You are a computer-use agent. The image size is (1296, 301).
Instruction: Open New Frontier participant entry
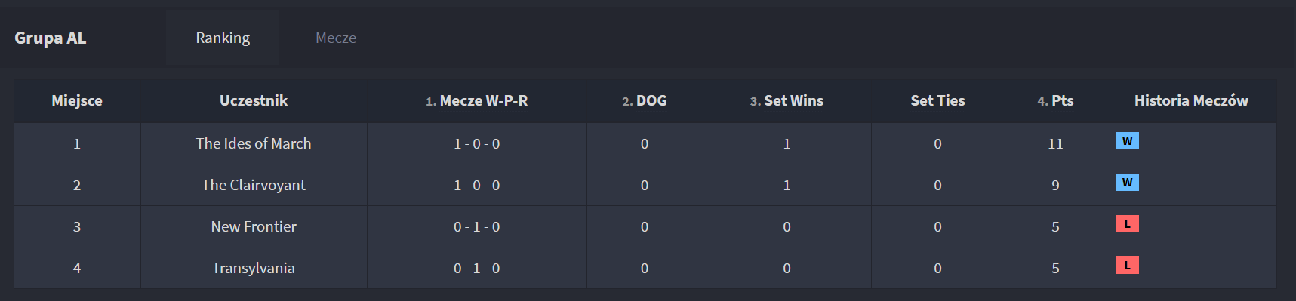pyautogui.click(x=254, y=226)
